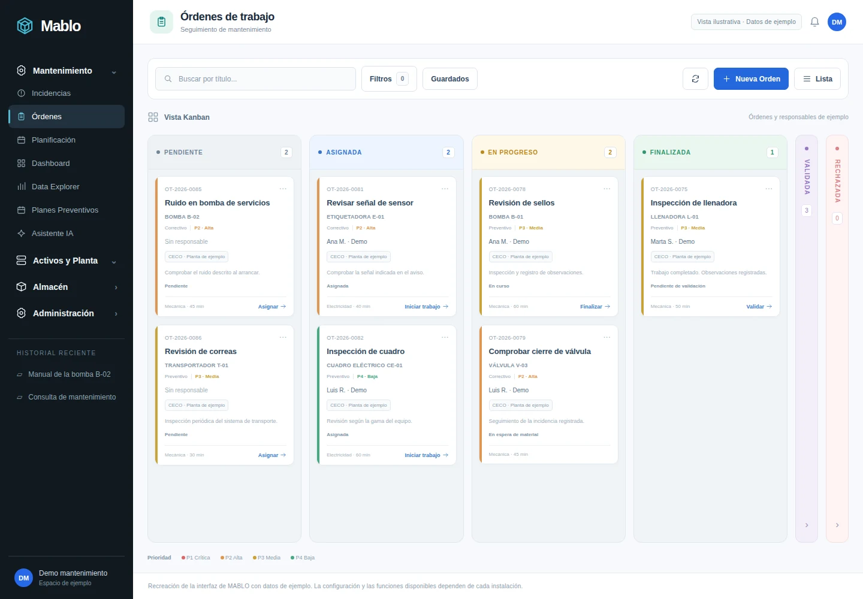Expand the Rechazada column

point(837,525)
